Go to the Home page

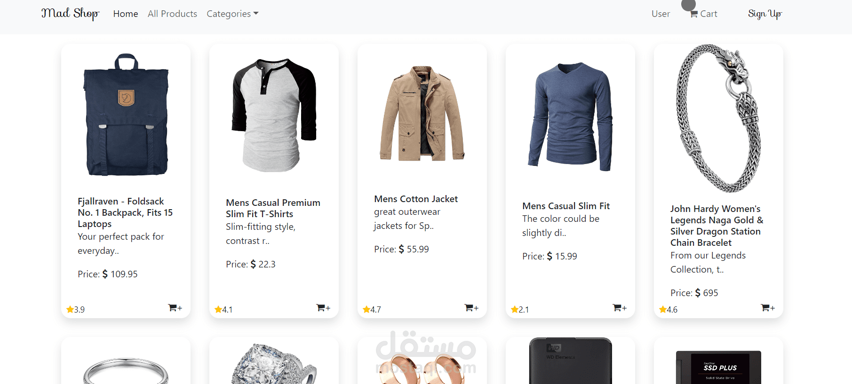pos(126,14)
